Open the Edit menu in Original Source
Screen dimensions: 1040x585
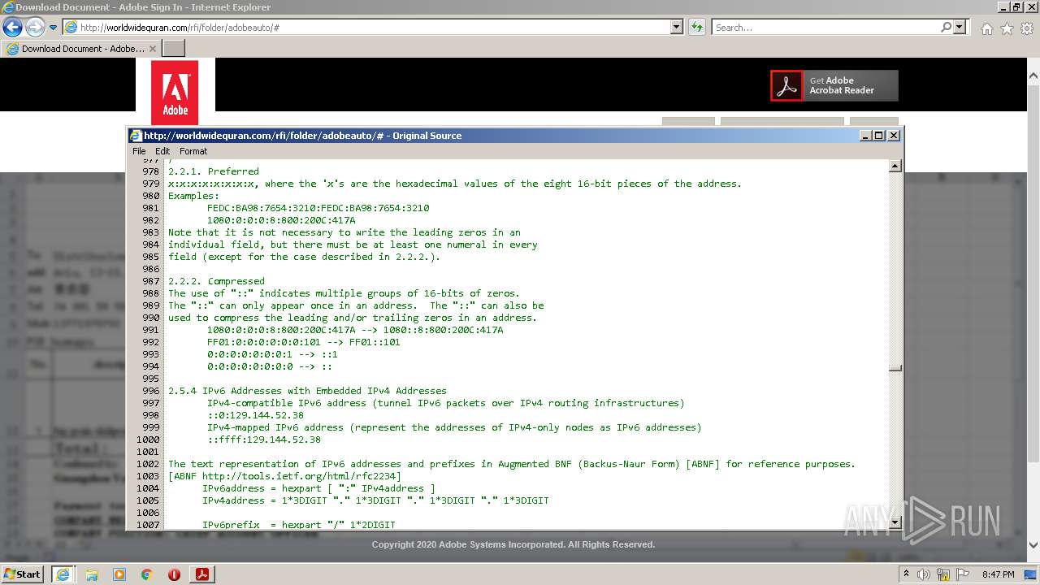pyautogui.click(x=162, y=151)
